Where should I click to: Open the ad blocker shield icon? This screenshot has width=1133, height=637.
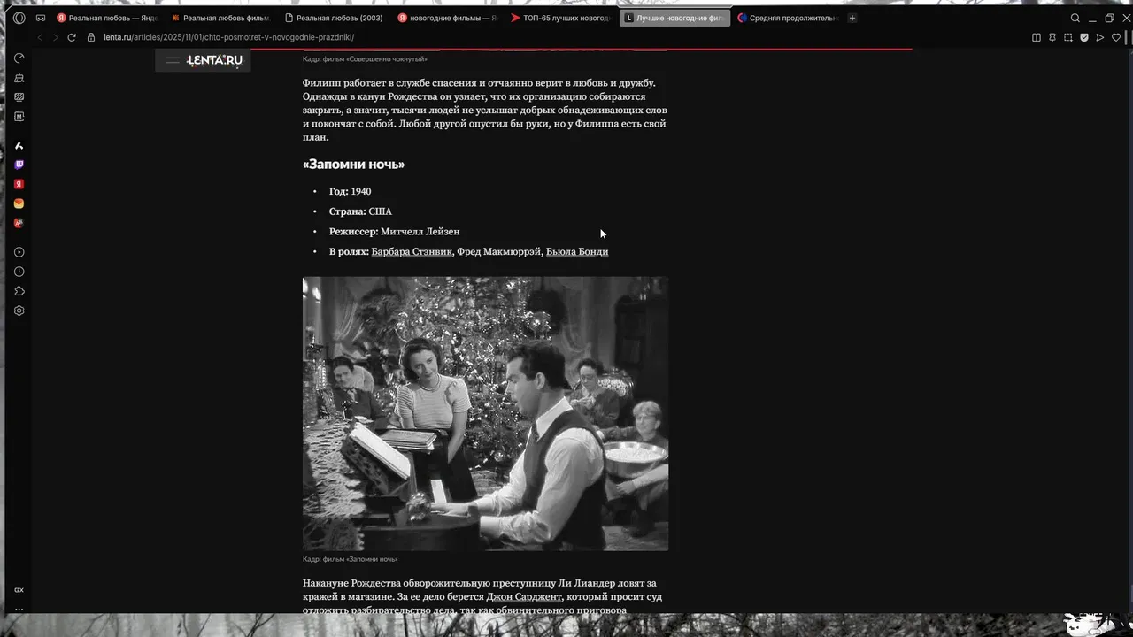(x=1084, y=37)
